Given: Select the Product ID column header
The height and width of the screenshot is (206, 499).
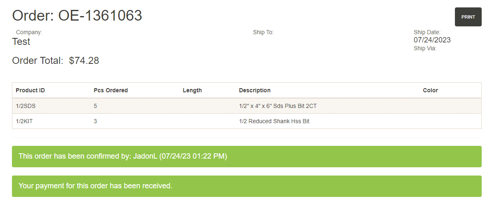Looking at the screenshot, I should pyautogui.click(x=30, y=90).
